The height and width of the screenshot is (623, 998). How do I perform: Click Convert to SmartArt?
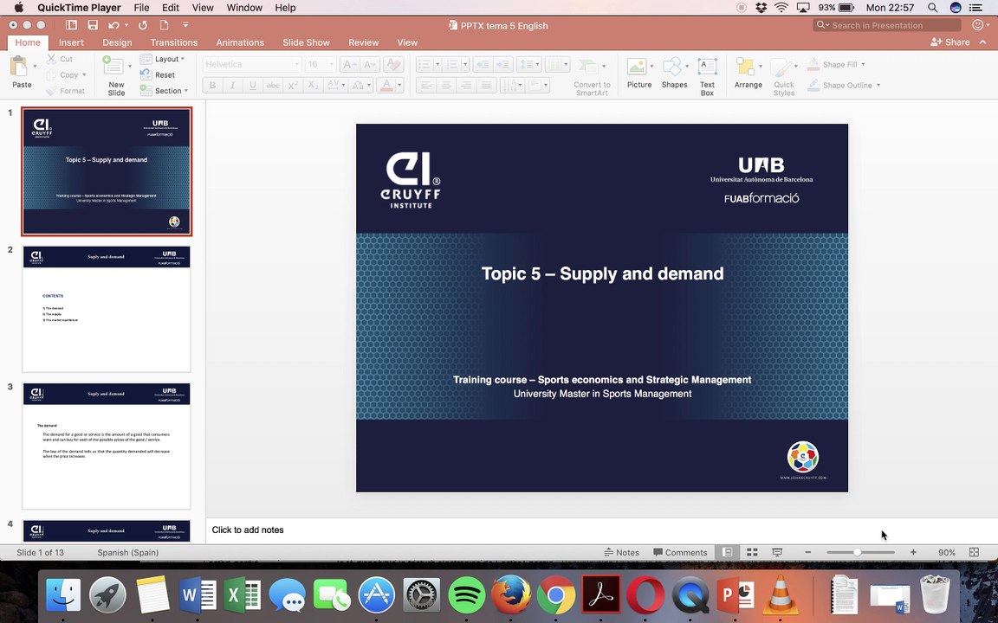[x=592, y=76]
